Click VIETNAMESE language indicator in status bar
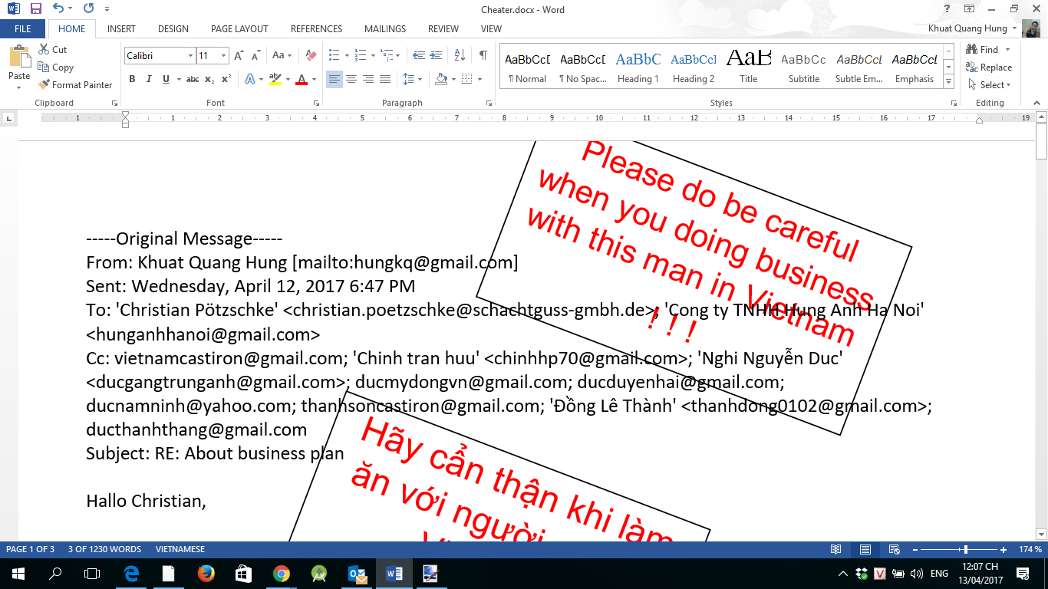 pyautogui.click(x=180, y=549)
